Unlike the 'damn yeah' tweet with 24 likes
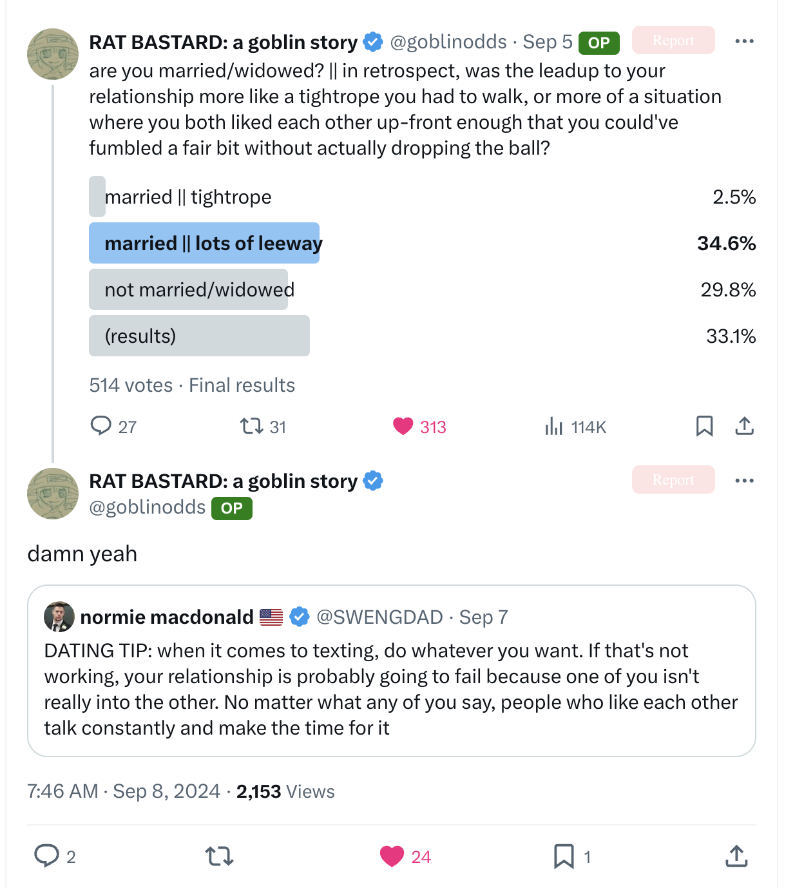 [392, 856]
